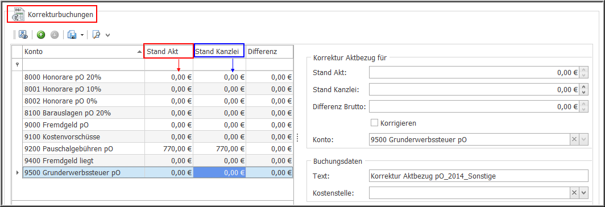Click the save/export disk icon
Viewport: 605px width, 207px height.
tap(72, 35)
